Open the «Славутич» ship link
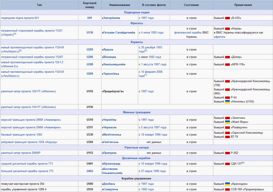The image size is (273, 192). (x=110, y=189)
